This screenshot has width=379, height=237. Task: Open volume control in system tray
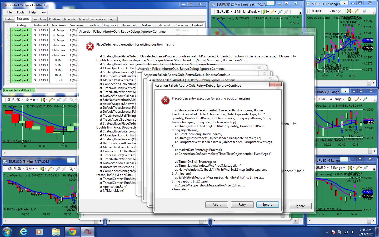352,232
